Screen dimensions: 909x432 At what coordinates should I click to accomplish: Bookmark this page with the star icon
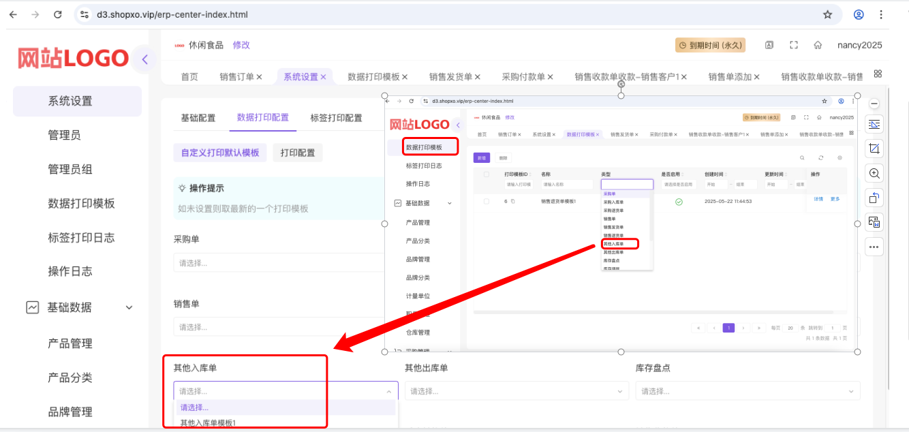click(x=827, y=14)
